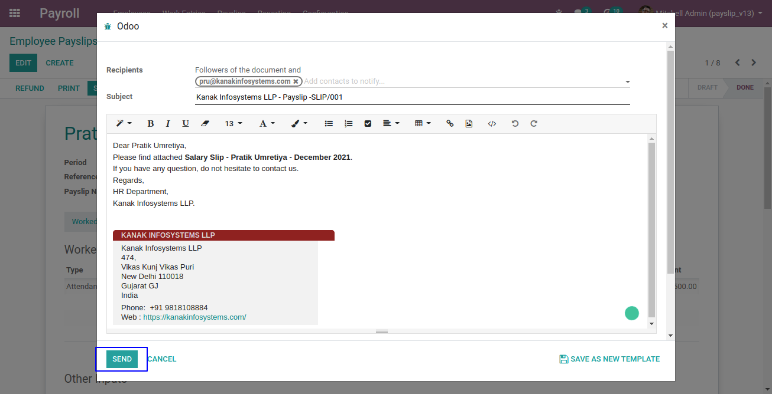Click the editor scrollbar down arrow
The width and height of the screenshot is (772, 394).
[651, 323]
